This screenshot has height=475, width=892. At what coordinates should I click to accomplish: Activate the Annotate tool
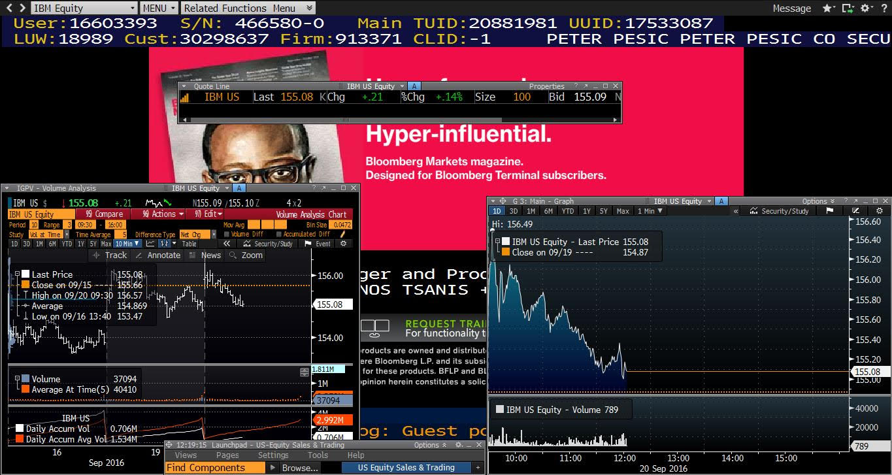(158, 255)
